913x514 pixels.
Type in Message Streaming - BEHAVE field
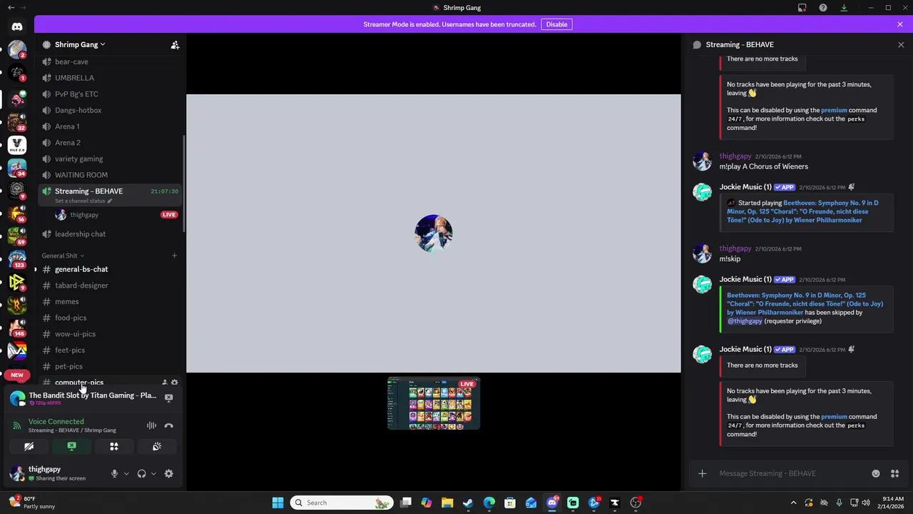[792, 473]
